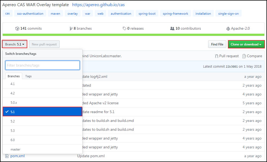Select the checked 5.1 branch entry
The height and width of the screenshot is (162, 267).
click(43, 112)
